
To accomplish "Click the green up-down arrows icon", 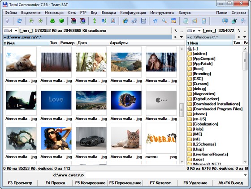I will 95,21.
